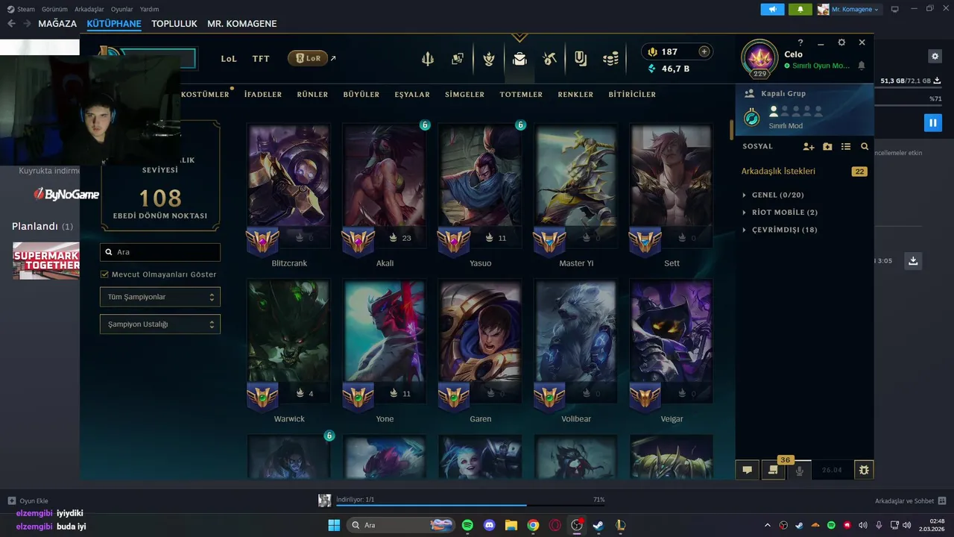Open Steam TOPLULUK tab
Screen dimensions: 954x537
pos(174,24)
